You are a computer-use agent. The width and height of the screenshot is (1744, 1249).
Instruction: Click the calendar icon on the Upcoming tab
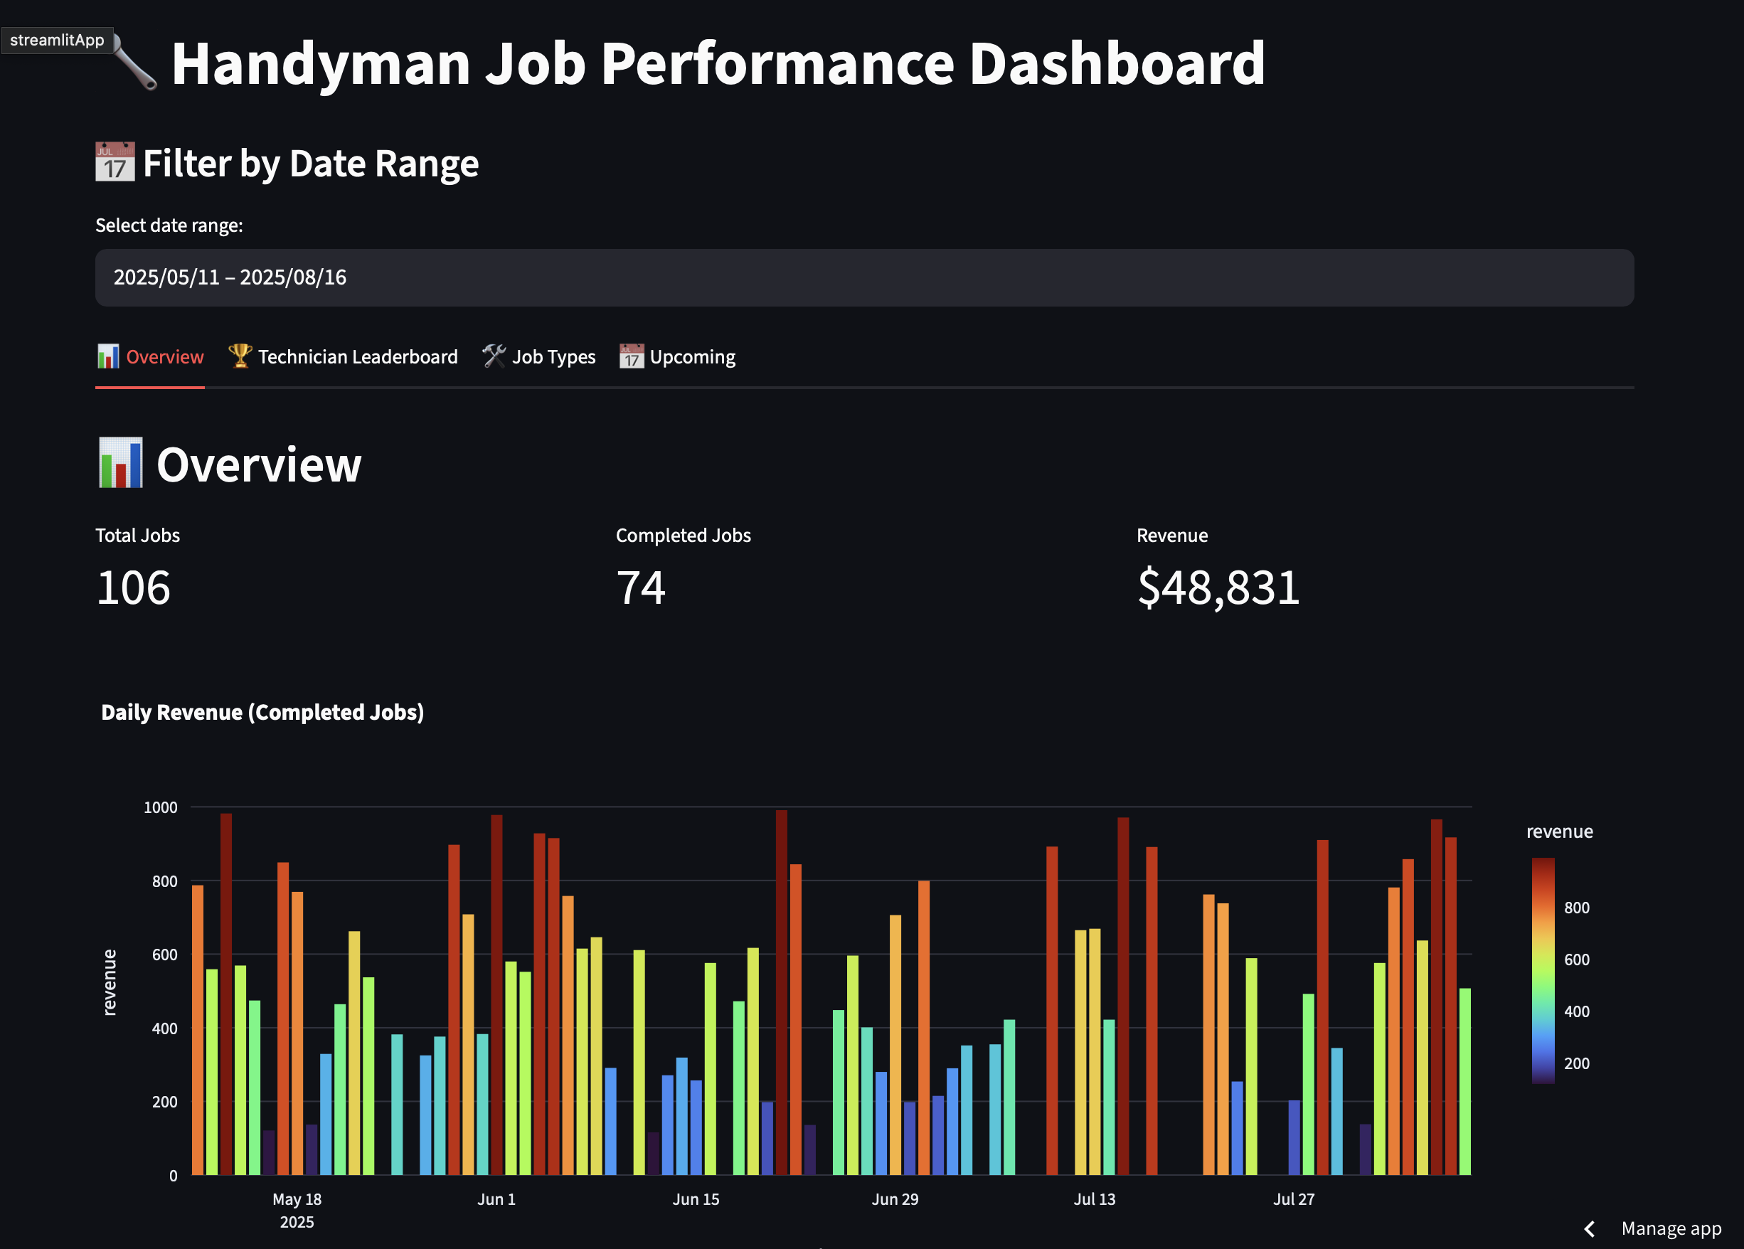(631, 356)
